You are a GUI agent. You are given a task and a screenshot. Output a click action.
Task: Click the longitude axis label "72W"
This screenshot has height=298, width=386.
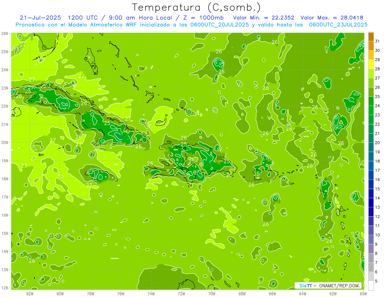(181, 293)
